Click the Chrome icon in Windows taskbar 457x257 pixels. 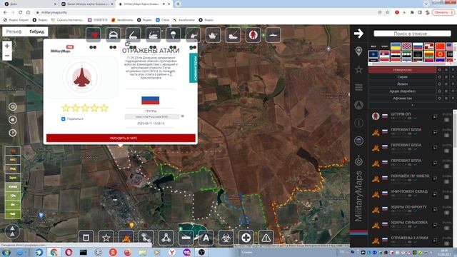(54, 252)
